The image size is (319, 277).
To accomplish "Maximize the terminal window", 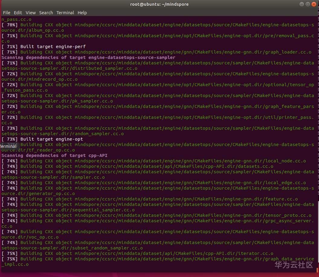I will click(x=308, y=4).
